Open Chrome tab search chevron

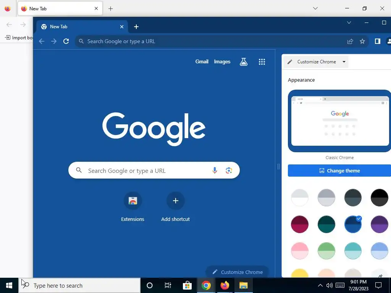[349, 23]
